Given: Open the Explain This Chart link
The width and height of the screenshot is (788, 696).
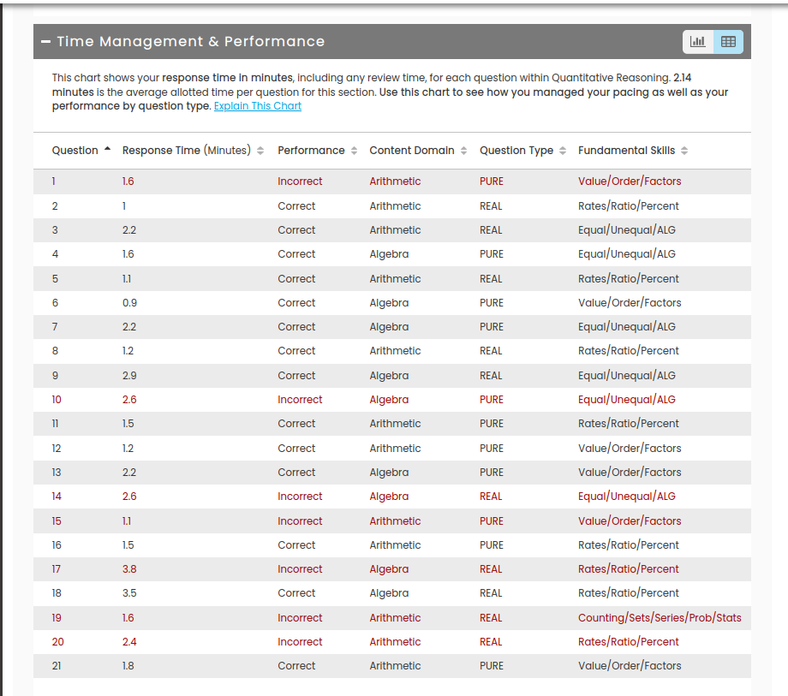Looking at the screenshot, I should tap(257, 106).
